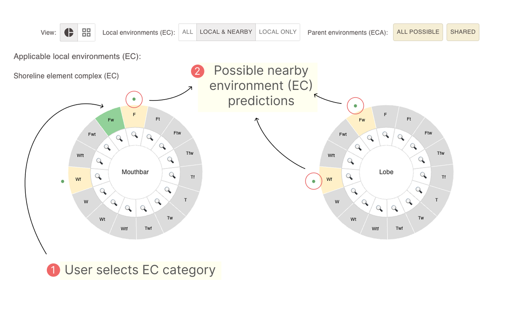The image size is (506, 309).
Task: Select yellow F segment in Mouthbar wheel
Action: [x=134, y=115]
